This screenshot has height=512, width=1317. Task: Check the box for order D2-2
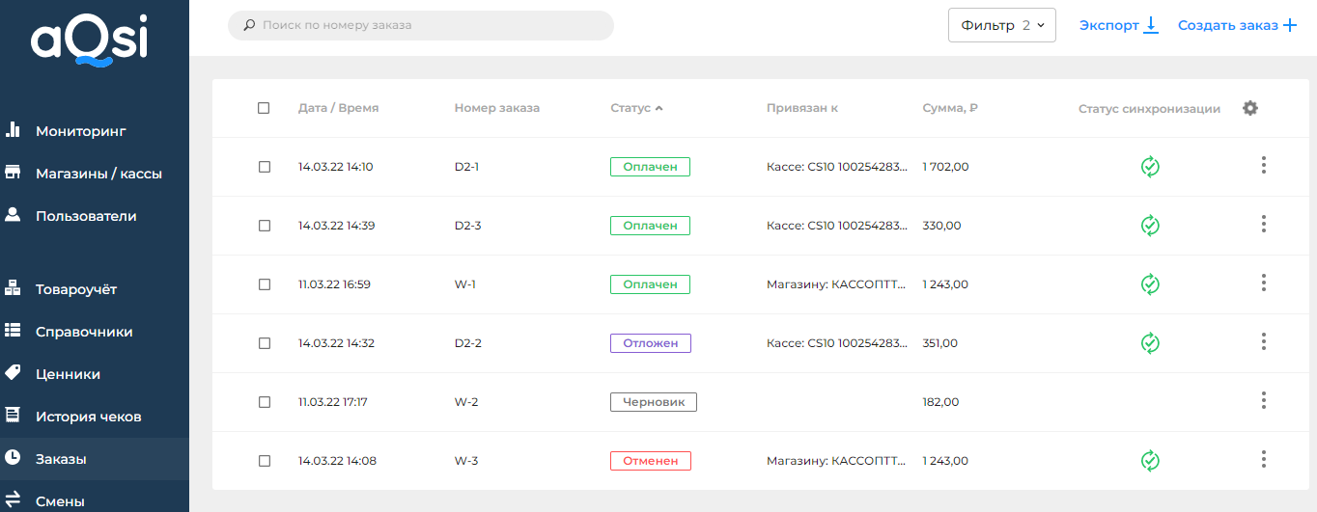pyautogui.click(x=265, y=343)
